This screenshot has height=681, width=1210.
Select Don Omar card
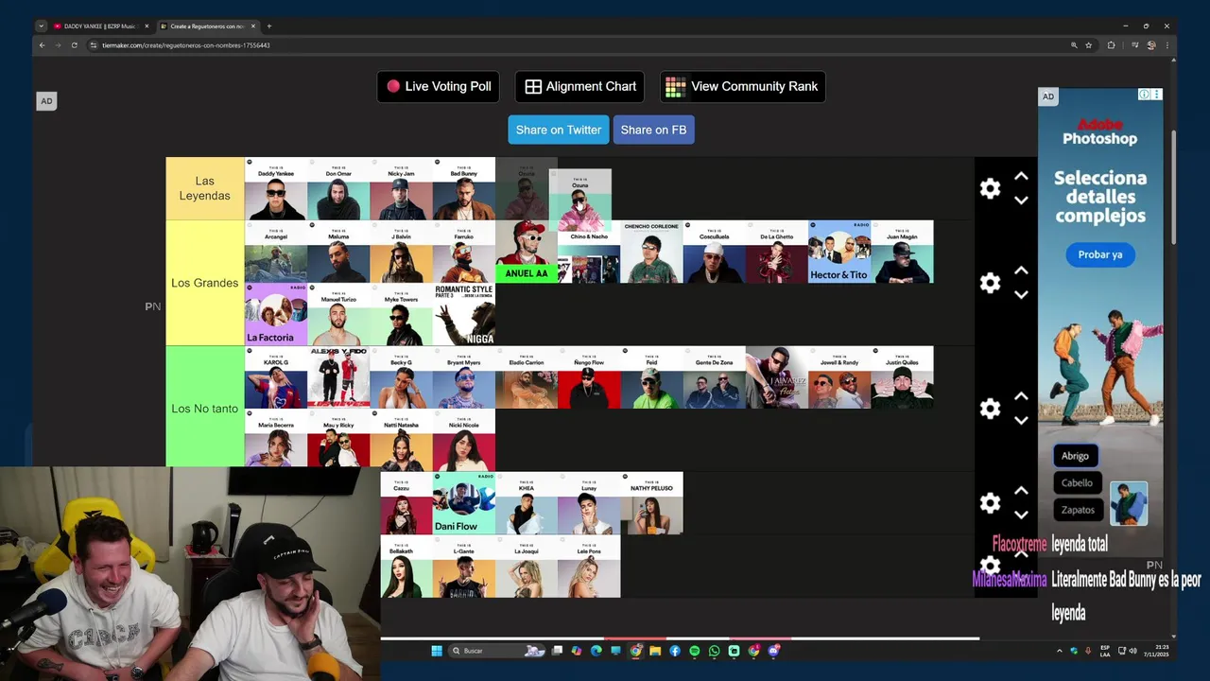(x=338, y=188)
